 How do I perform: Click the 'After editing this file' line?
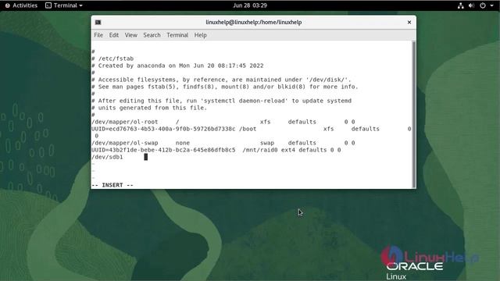pos(221,101)
